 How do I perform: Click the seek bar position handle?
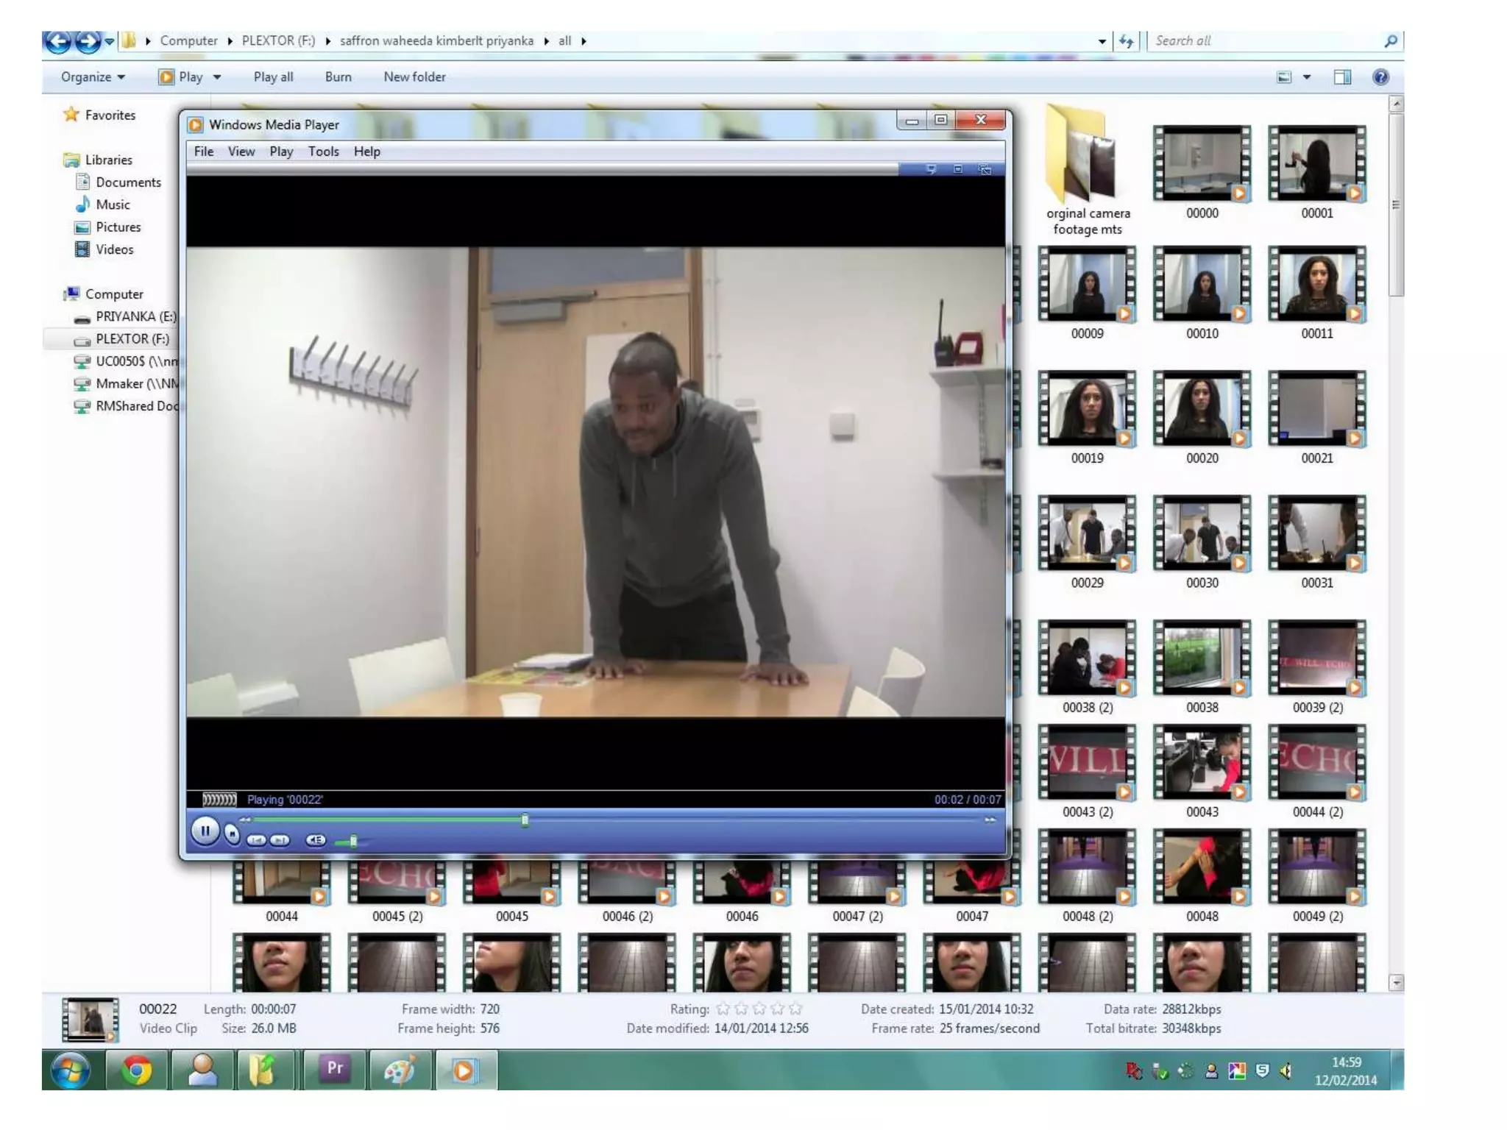click(525, 820)
